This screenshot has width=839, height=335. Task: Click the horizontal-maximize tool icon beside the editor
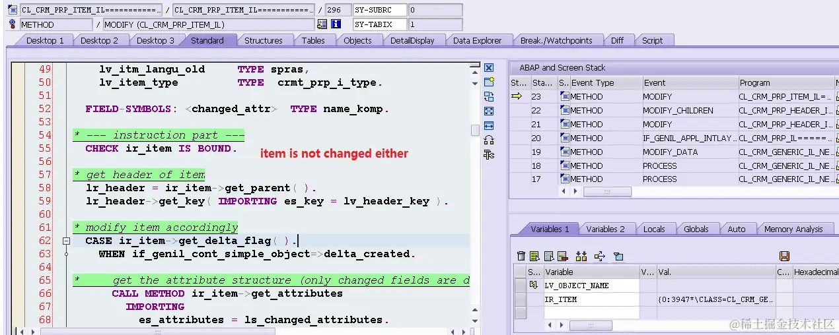(489, 126)
